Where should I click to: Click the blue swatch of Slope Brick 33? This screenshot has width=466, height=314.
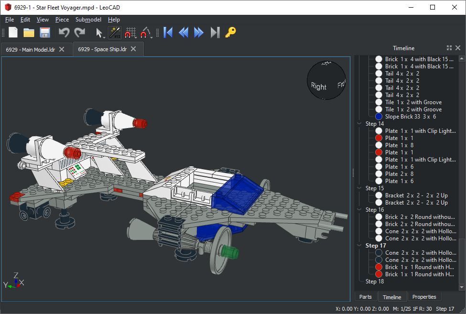click(x=379, y=117)
